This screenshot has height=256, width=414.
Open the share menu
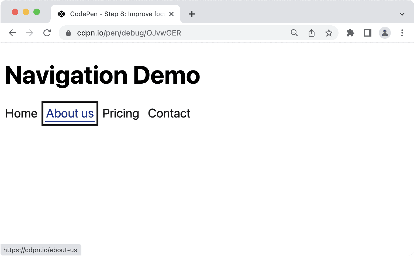coord(312,33)
